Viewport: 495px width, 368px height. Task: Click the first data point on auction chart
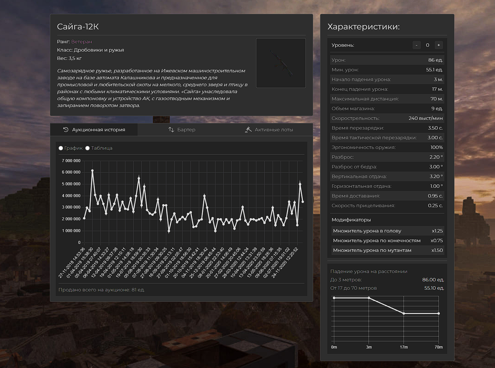(84, 218)
